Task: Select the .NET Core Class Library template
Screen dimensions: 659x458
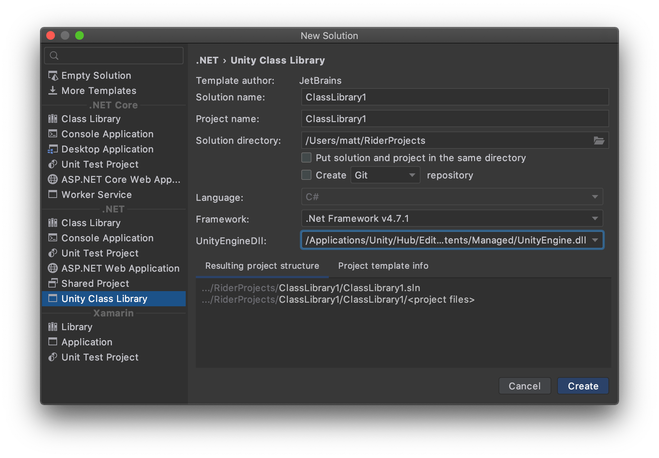Action: tap(91, 118)
